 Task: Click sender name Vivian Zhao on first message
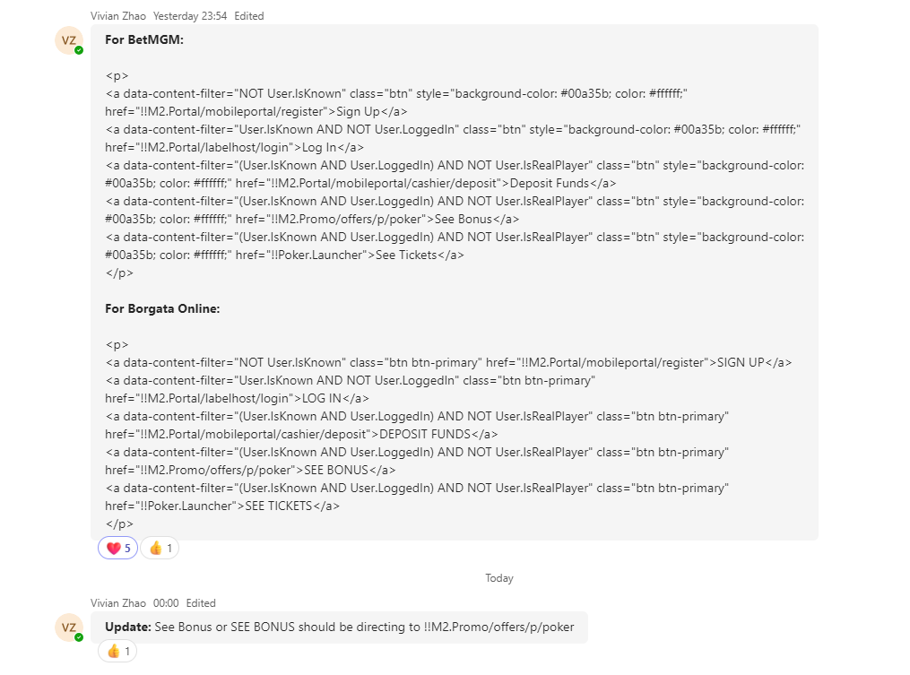[117, 16]
